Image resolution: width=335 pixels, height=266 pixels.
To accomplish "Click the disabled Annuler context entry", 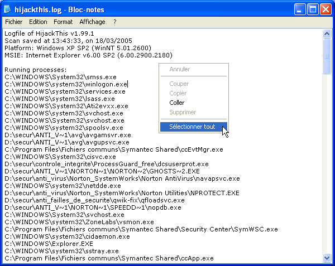I will coord(194,69).
